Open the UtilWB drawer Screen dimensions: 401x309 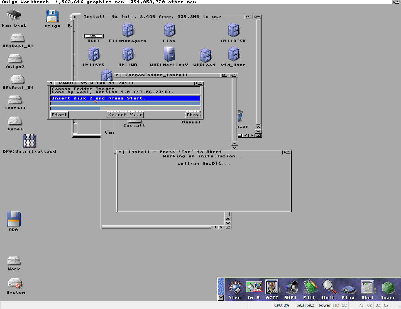click(128, 54)
